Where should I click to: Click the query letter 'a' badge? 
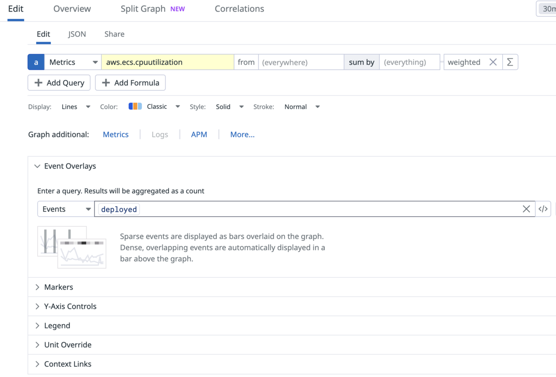click(x=36, y=62)
